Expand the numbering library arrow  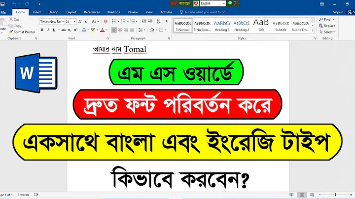click(128, 22)
